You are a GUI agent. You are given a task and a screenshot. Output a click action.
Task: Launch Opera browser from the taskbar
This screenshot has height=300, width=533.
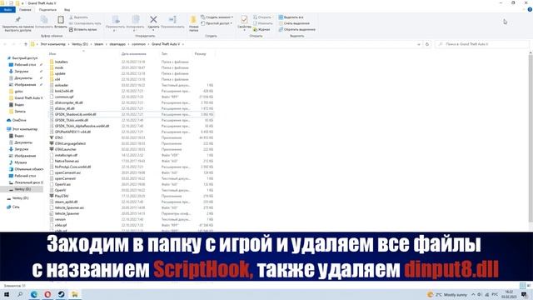tap(47, 294)
